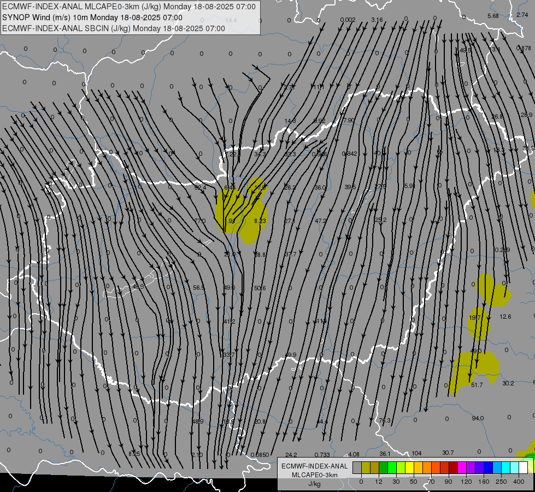Click the map value '56.5'

coord(198,288)
